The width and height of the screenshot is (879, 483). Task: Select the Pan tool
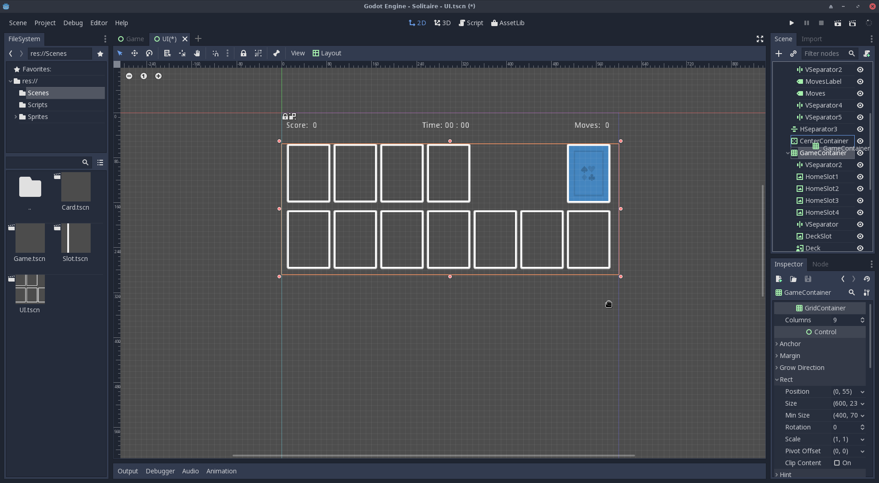pyautogui.click(x=197, y=53)
